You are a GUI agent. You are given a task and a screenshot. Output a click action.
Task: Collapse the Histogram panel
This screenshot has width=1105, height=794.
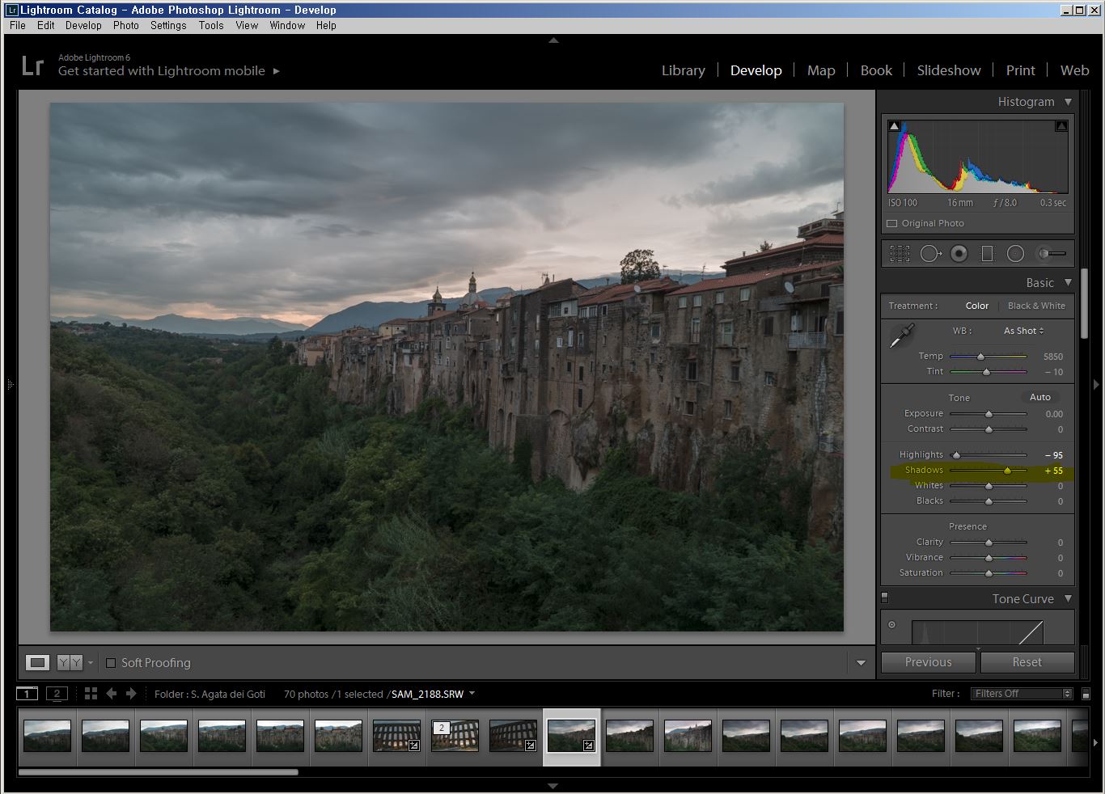click(1068, 102)
